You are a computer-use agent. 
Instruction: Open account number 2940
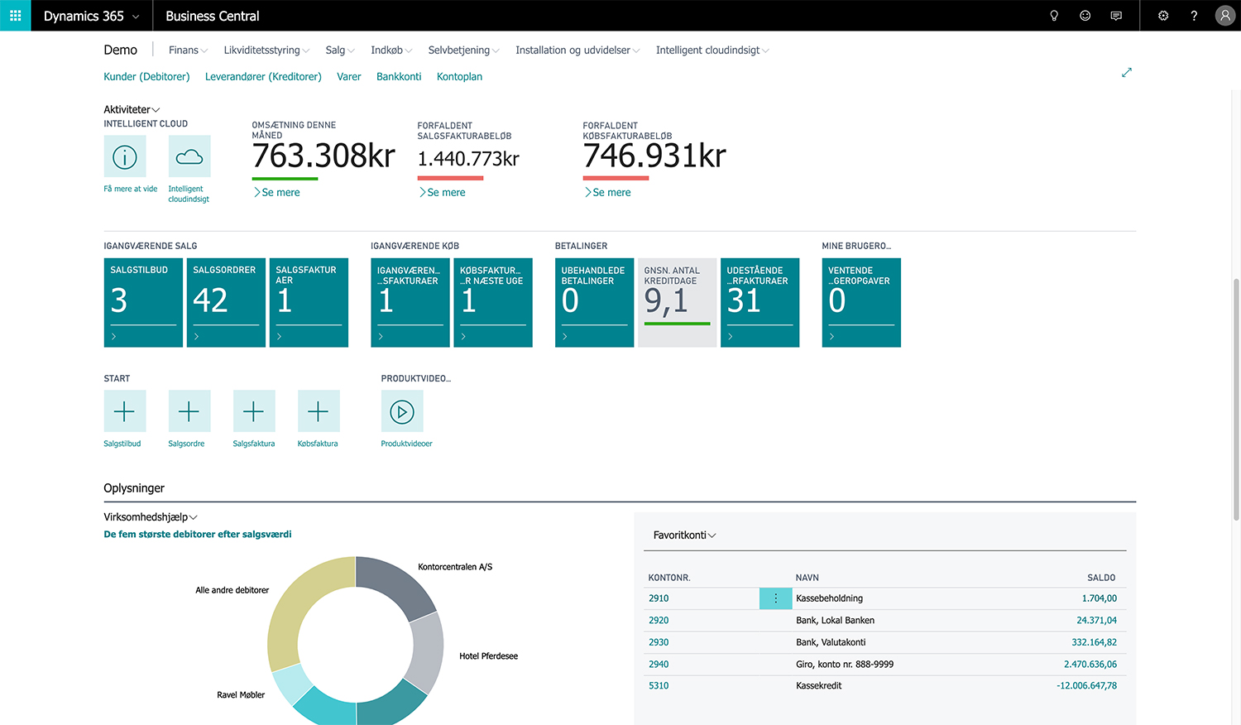tap(659, 665)
